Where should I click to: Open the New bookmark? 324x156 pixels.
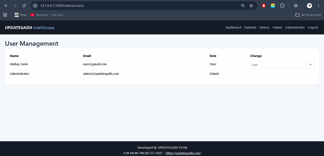21,15
